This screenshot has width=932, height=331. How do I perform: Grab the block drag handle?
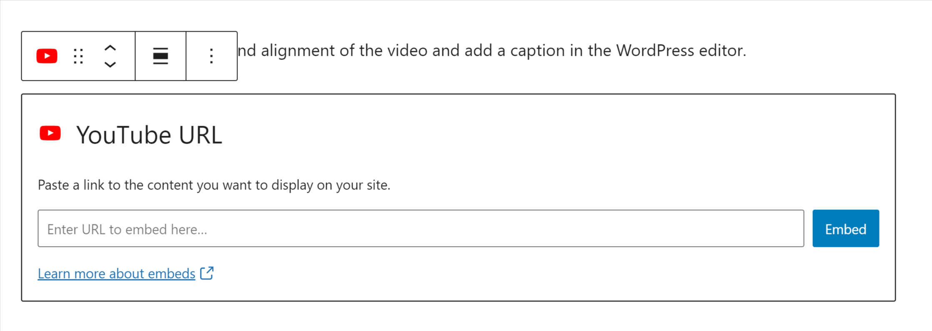pos(78,56)
